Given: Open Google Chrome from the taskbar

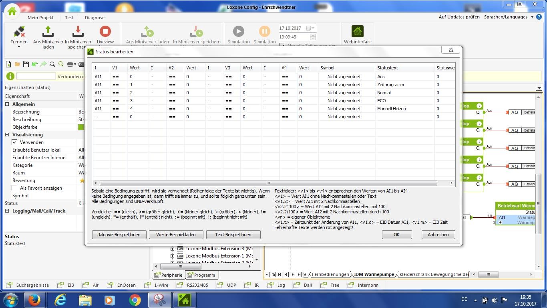Looking at the screenshot, I should [x=135, y=300].
